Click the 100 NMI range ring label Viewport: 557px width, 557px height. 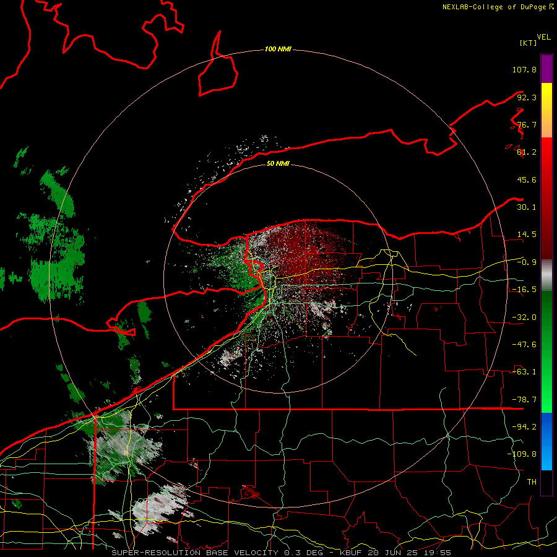[278, 49]
